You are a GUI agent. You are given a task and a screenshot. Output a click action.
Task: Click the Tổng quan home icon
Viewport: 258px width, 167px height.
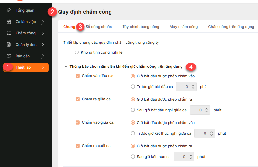[9, 11]
